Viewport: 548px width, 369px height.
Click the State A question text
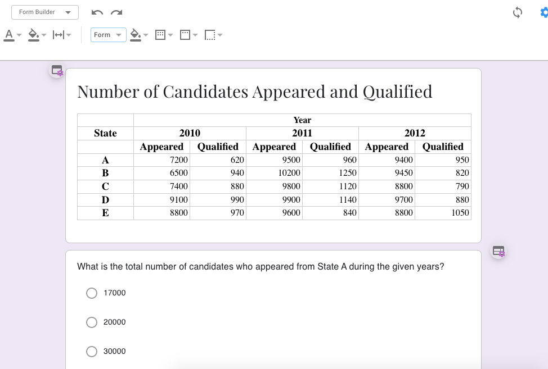pyautogui.click(x=260, y=267)
